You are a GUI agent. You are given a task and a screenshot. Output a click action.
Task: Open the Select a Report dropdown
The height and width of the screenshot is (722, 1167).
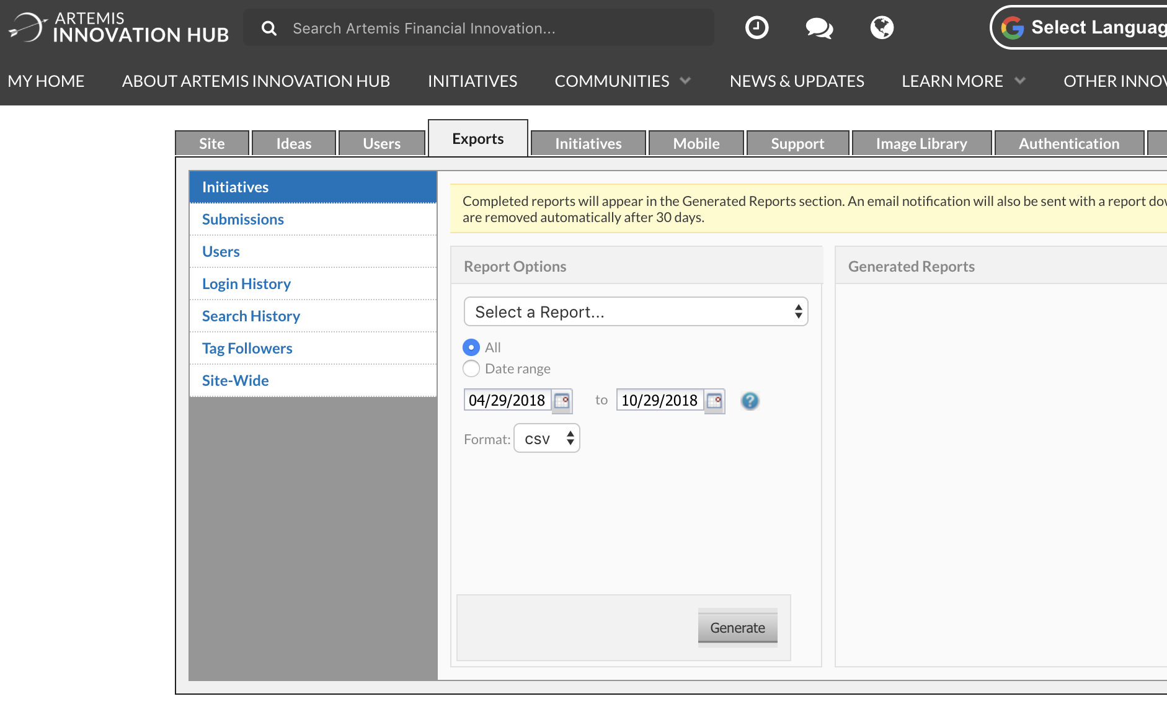pos(636,311)
